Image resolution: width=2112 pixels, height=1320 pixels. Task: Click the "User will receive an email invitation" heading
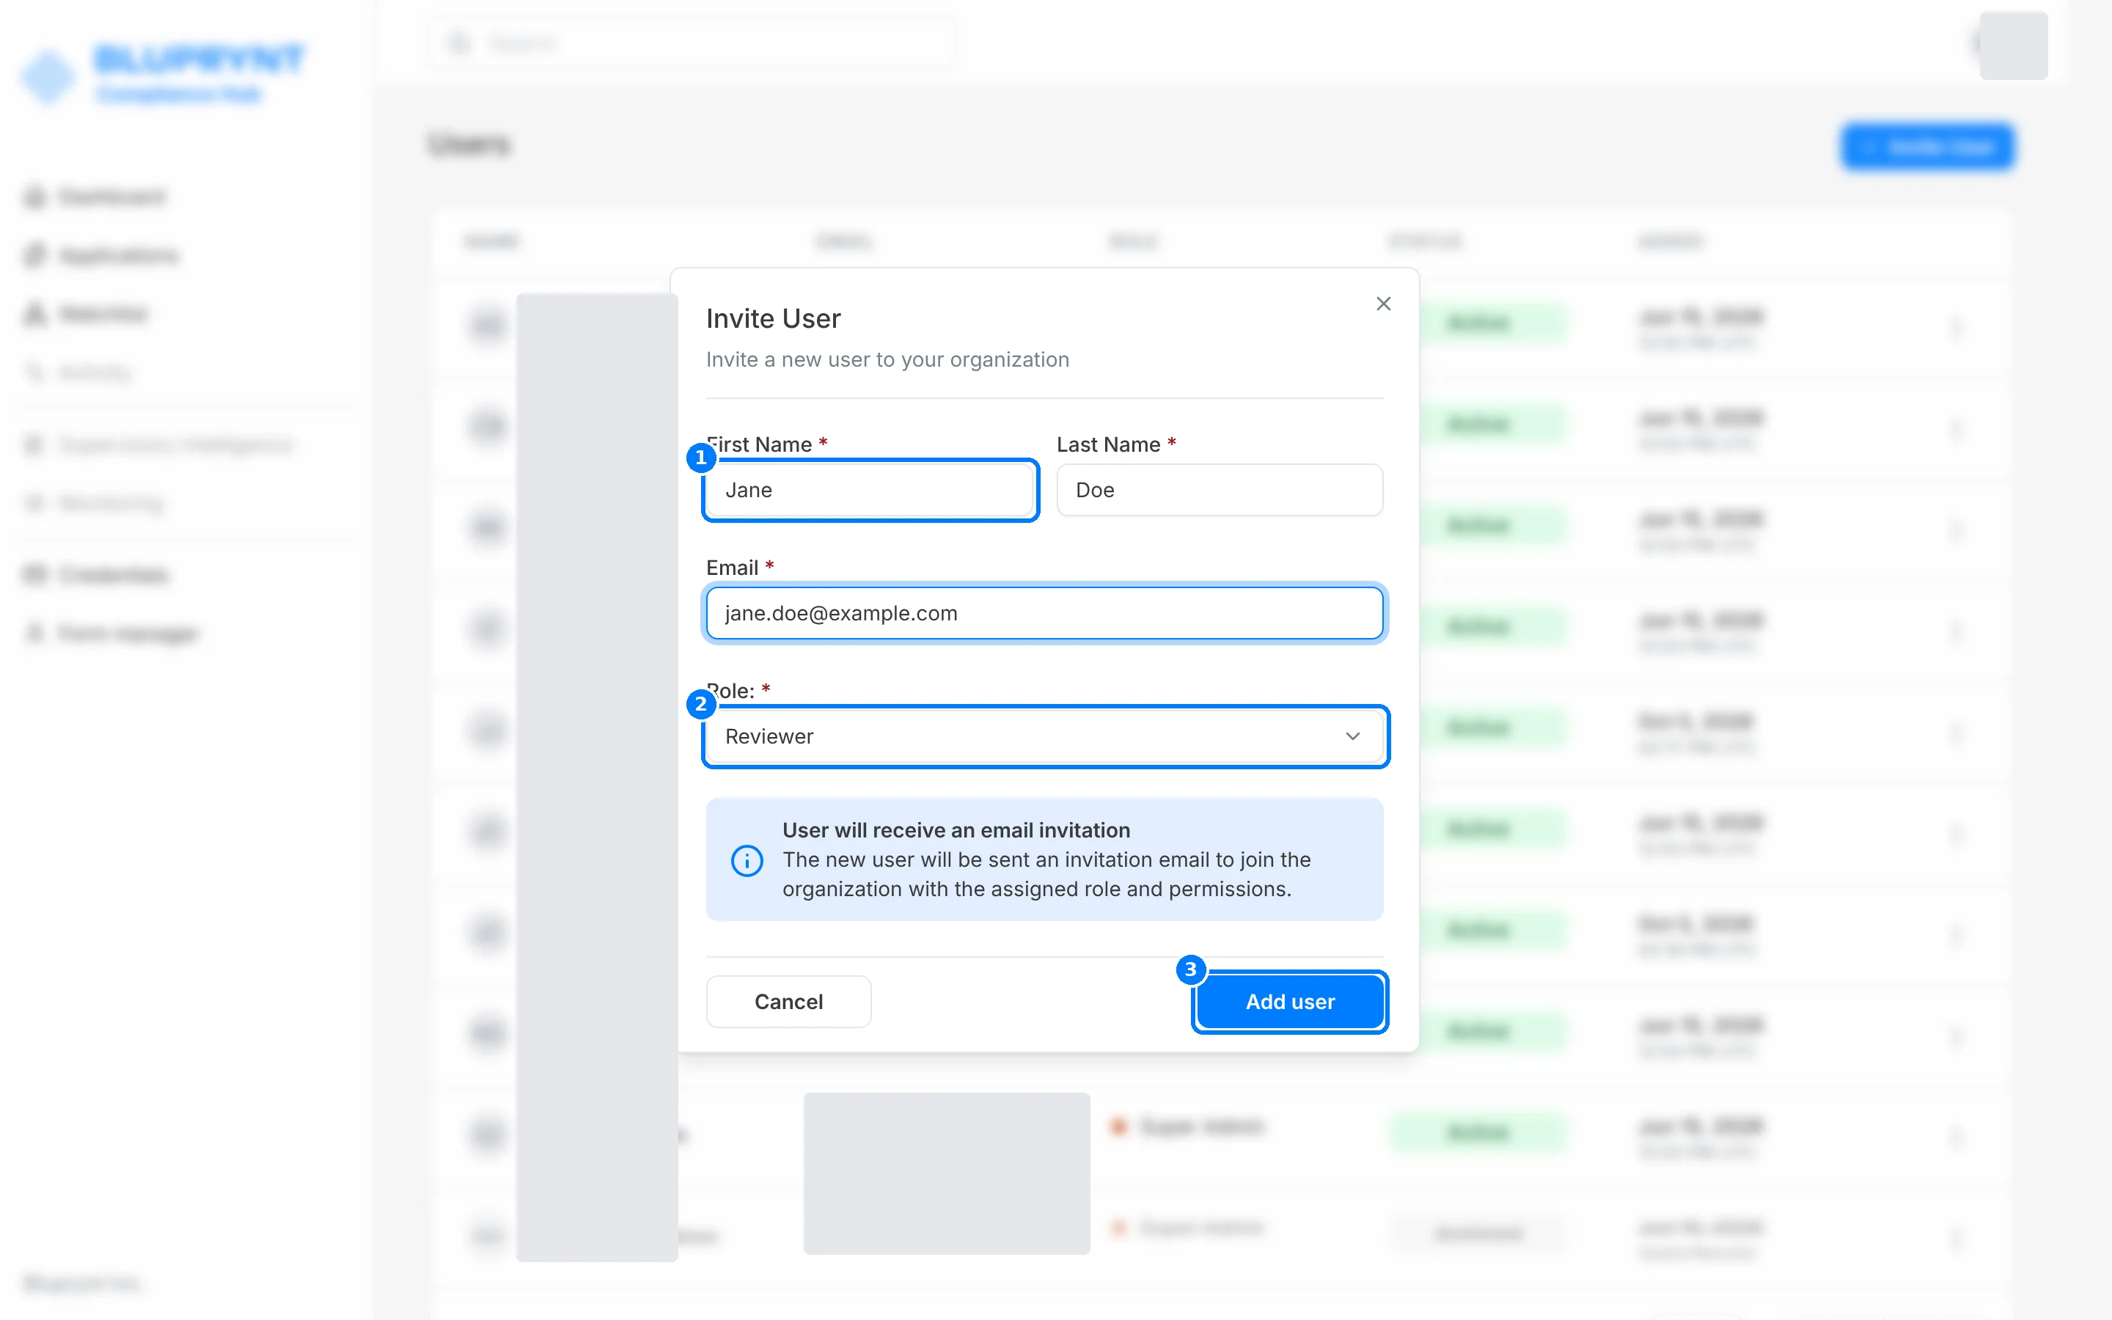pyautogui.click(x=956, y=830)
